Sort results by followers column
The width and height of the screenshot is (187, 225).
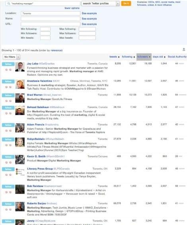[144, 57]
